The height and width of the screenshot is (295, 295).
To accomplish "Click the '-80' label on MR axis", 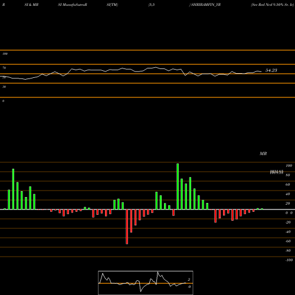I will tap(288, 251).
